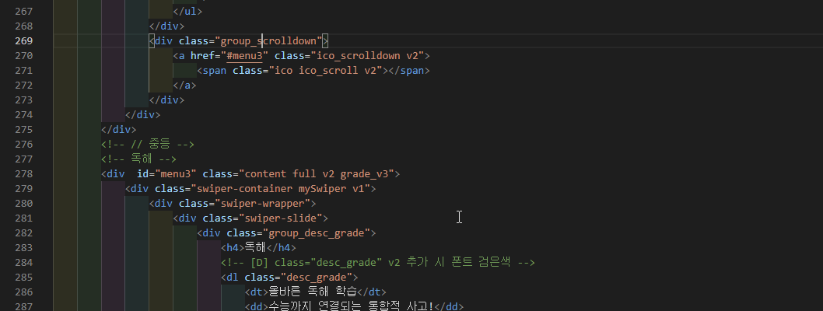Click the "올바른 독해 학습" dt text

coord(313,292)
